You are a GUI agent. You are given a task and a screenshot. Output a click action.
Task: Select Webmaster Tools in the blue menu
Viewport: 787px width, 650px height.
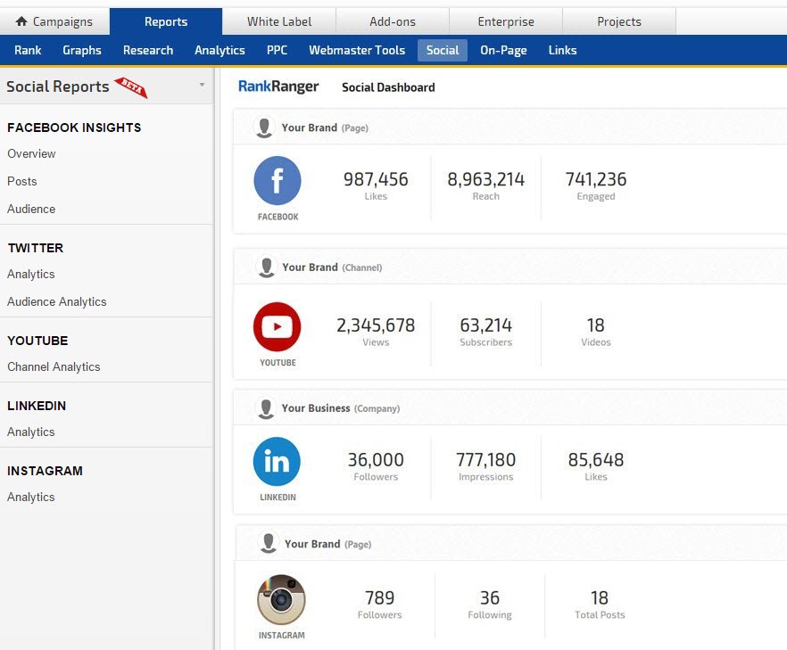(x=357, y=50)
